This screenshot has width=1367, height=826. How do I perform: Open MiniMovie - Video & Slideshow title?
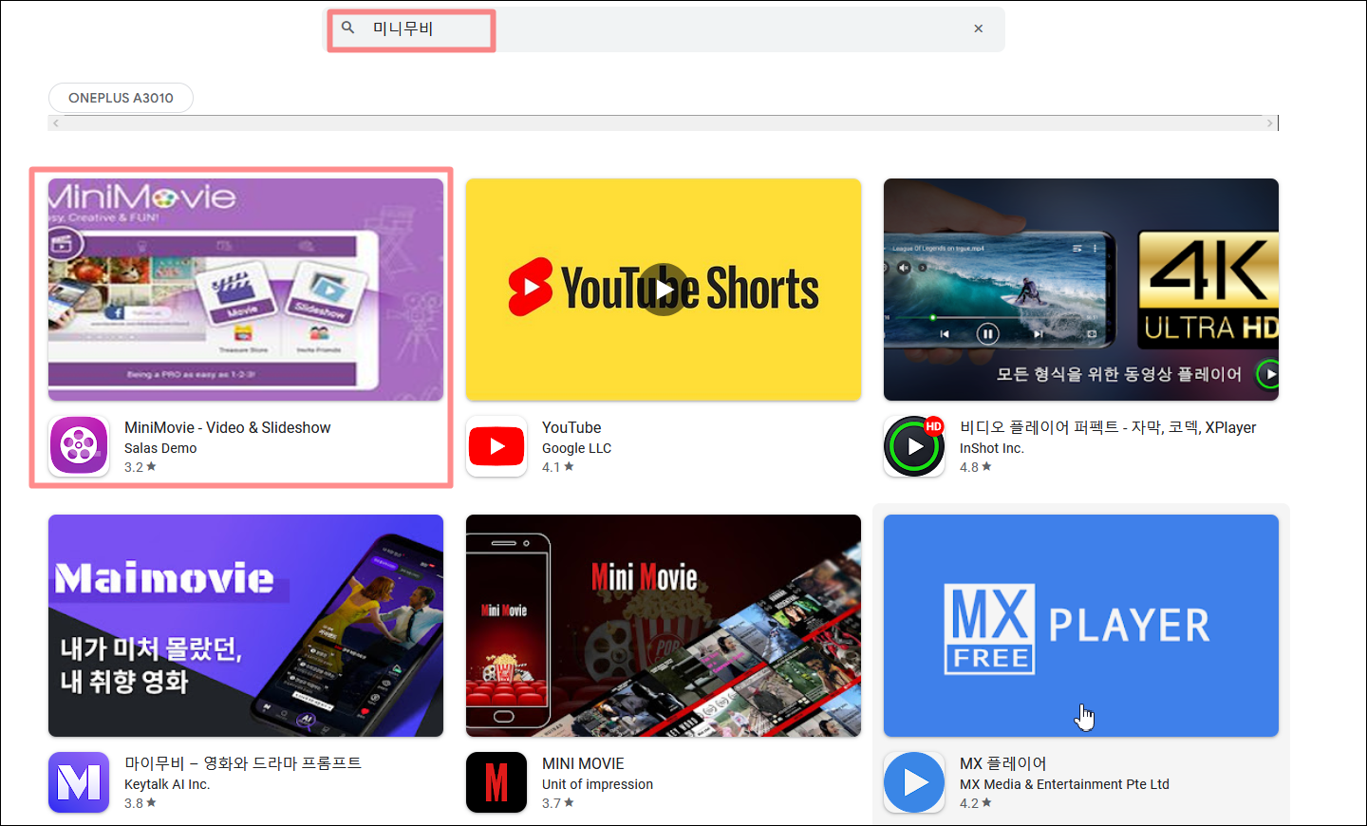click(228, 427)
